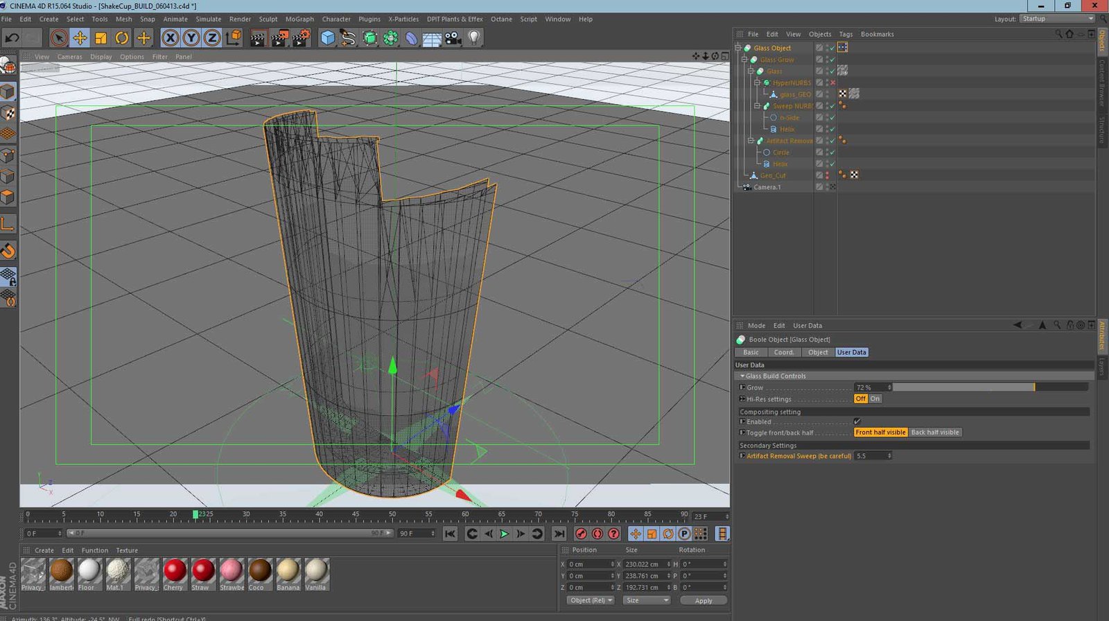
Task: Open the MoGraph menu
Action: pyautogui.click(x=299, y=19)
